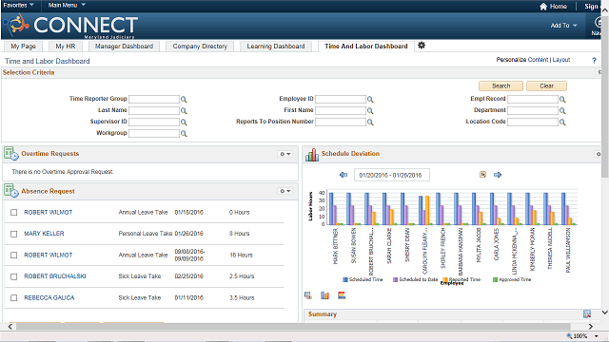Open the Add To dropdown

coord(564,26)
